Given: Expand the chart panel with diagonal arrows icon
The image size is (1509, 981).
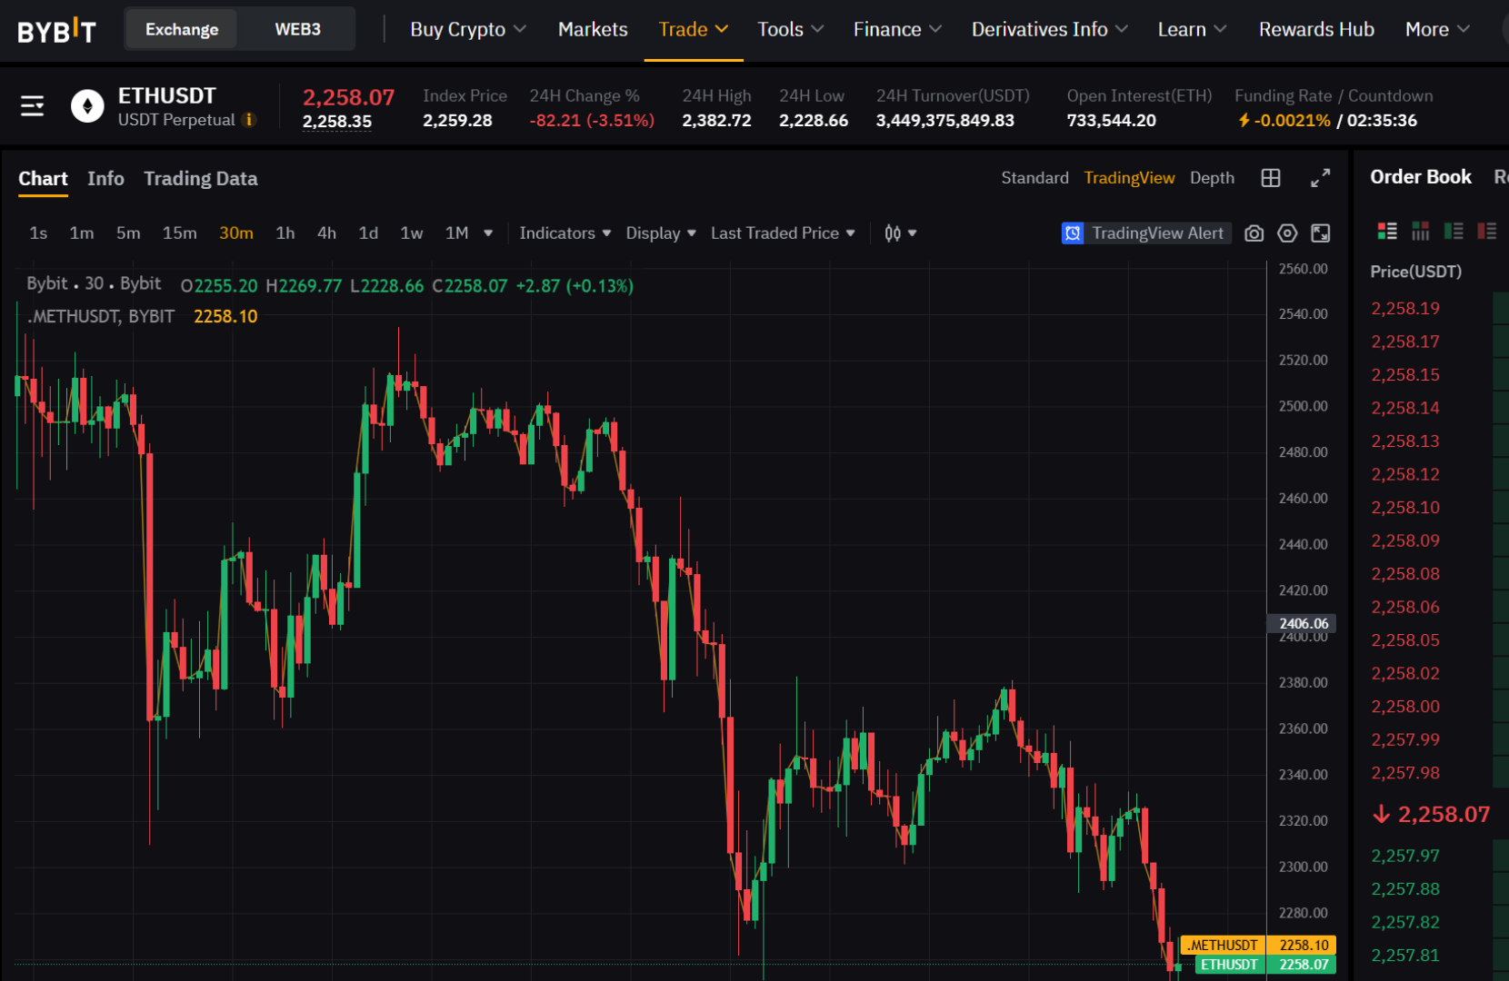Looking at the screenshot, I should coord(1320,178).
